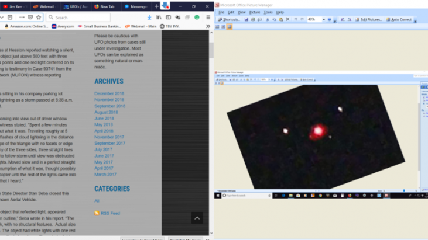
Task: Click the 49% zoom value box
Action: click(314, 19)
